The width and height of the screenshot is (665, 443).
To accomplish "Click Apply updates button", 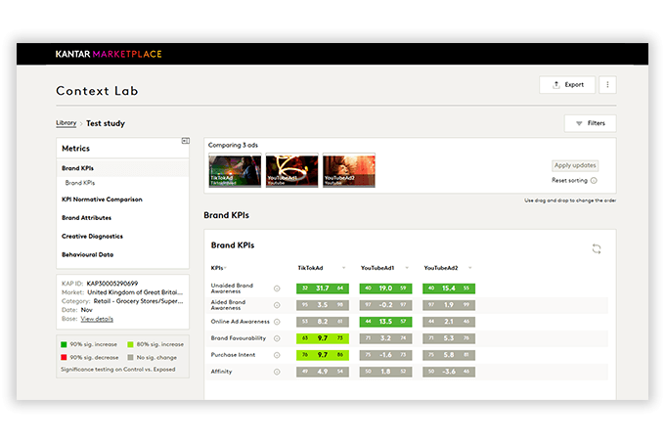I will coord(575,165).
